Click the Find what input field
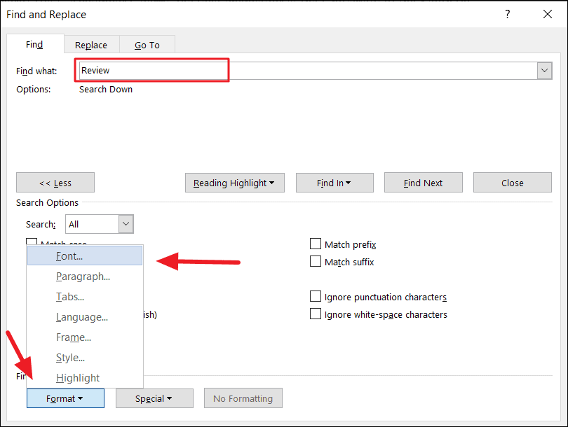Screen dimensions: 568x427 pyautogui.click(x=308, y=71)
